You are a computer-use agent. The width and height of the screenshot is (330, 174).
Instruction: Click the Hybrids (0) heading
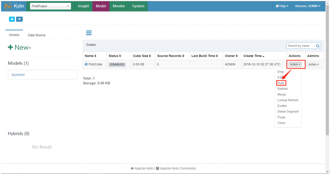pos(19,134)
